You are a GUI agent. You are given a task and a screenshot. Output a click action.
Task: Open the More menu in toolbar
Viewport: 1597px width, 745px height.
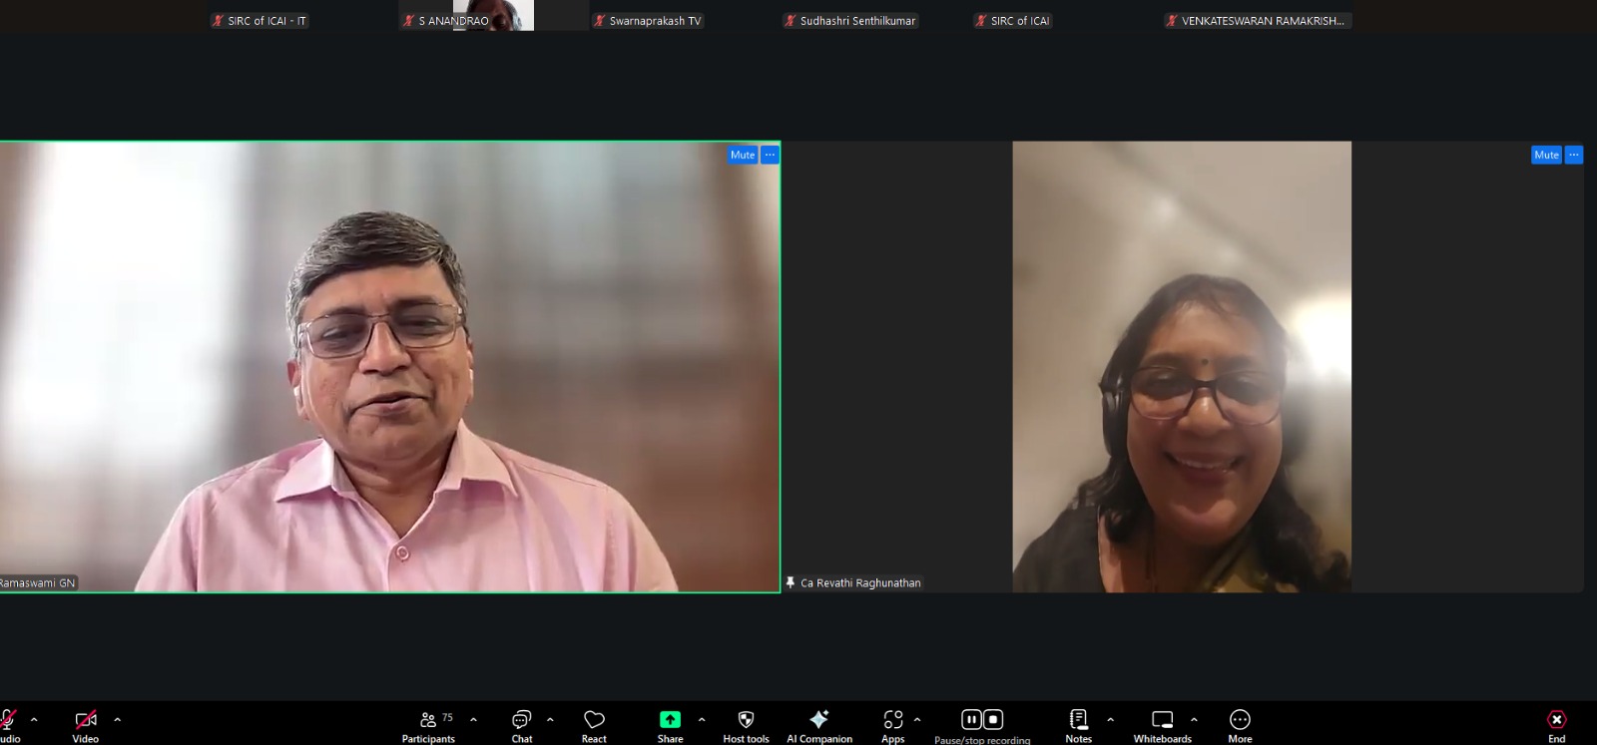[1240, 724]
